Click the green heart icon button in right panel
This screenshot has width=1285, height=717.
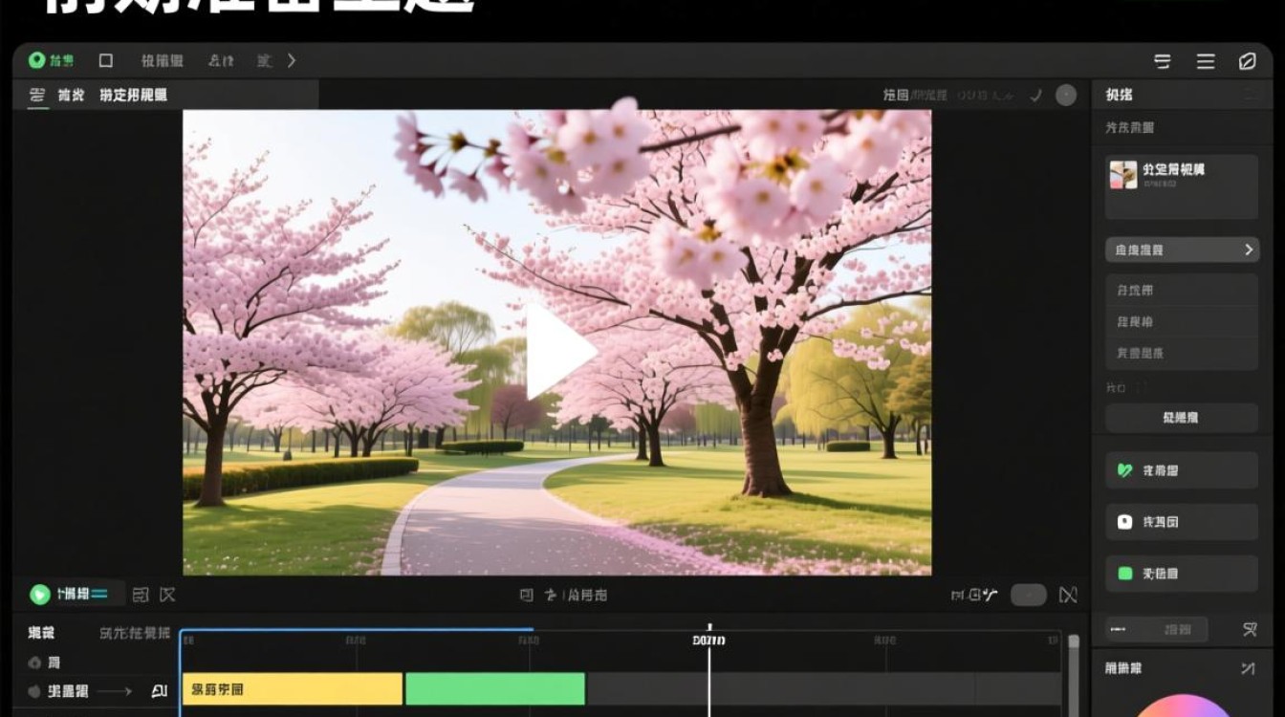(x=1182, y=470)
